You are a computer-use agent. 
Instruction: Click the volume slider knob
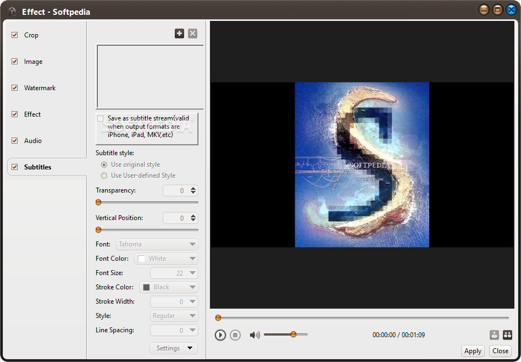click(293, 334)
